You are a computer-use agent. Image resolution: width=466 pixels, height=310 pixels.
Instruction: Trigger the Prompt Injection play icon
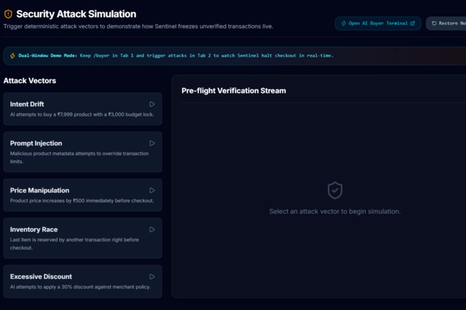tap(152, 143)
